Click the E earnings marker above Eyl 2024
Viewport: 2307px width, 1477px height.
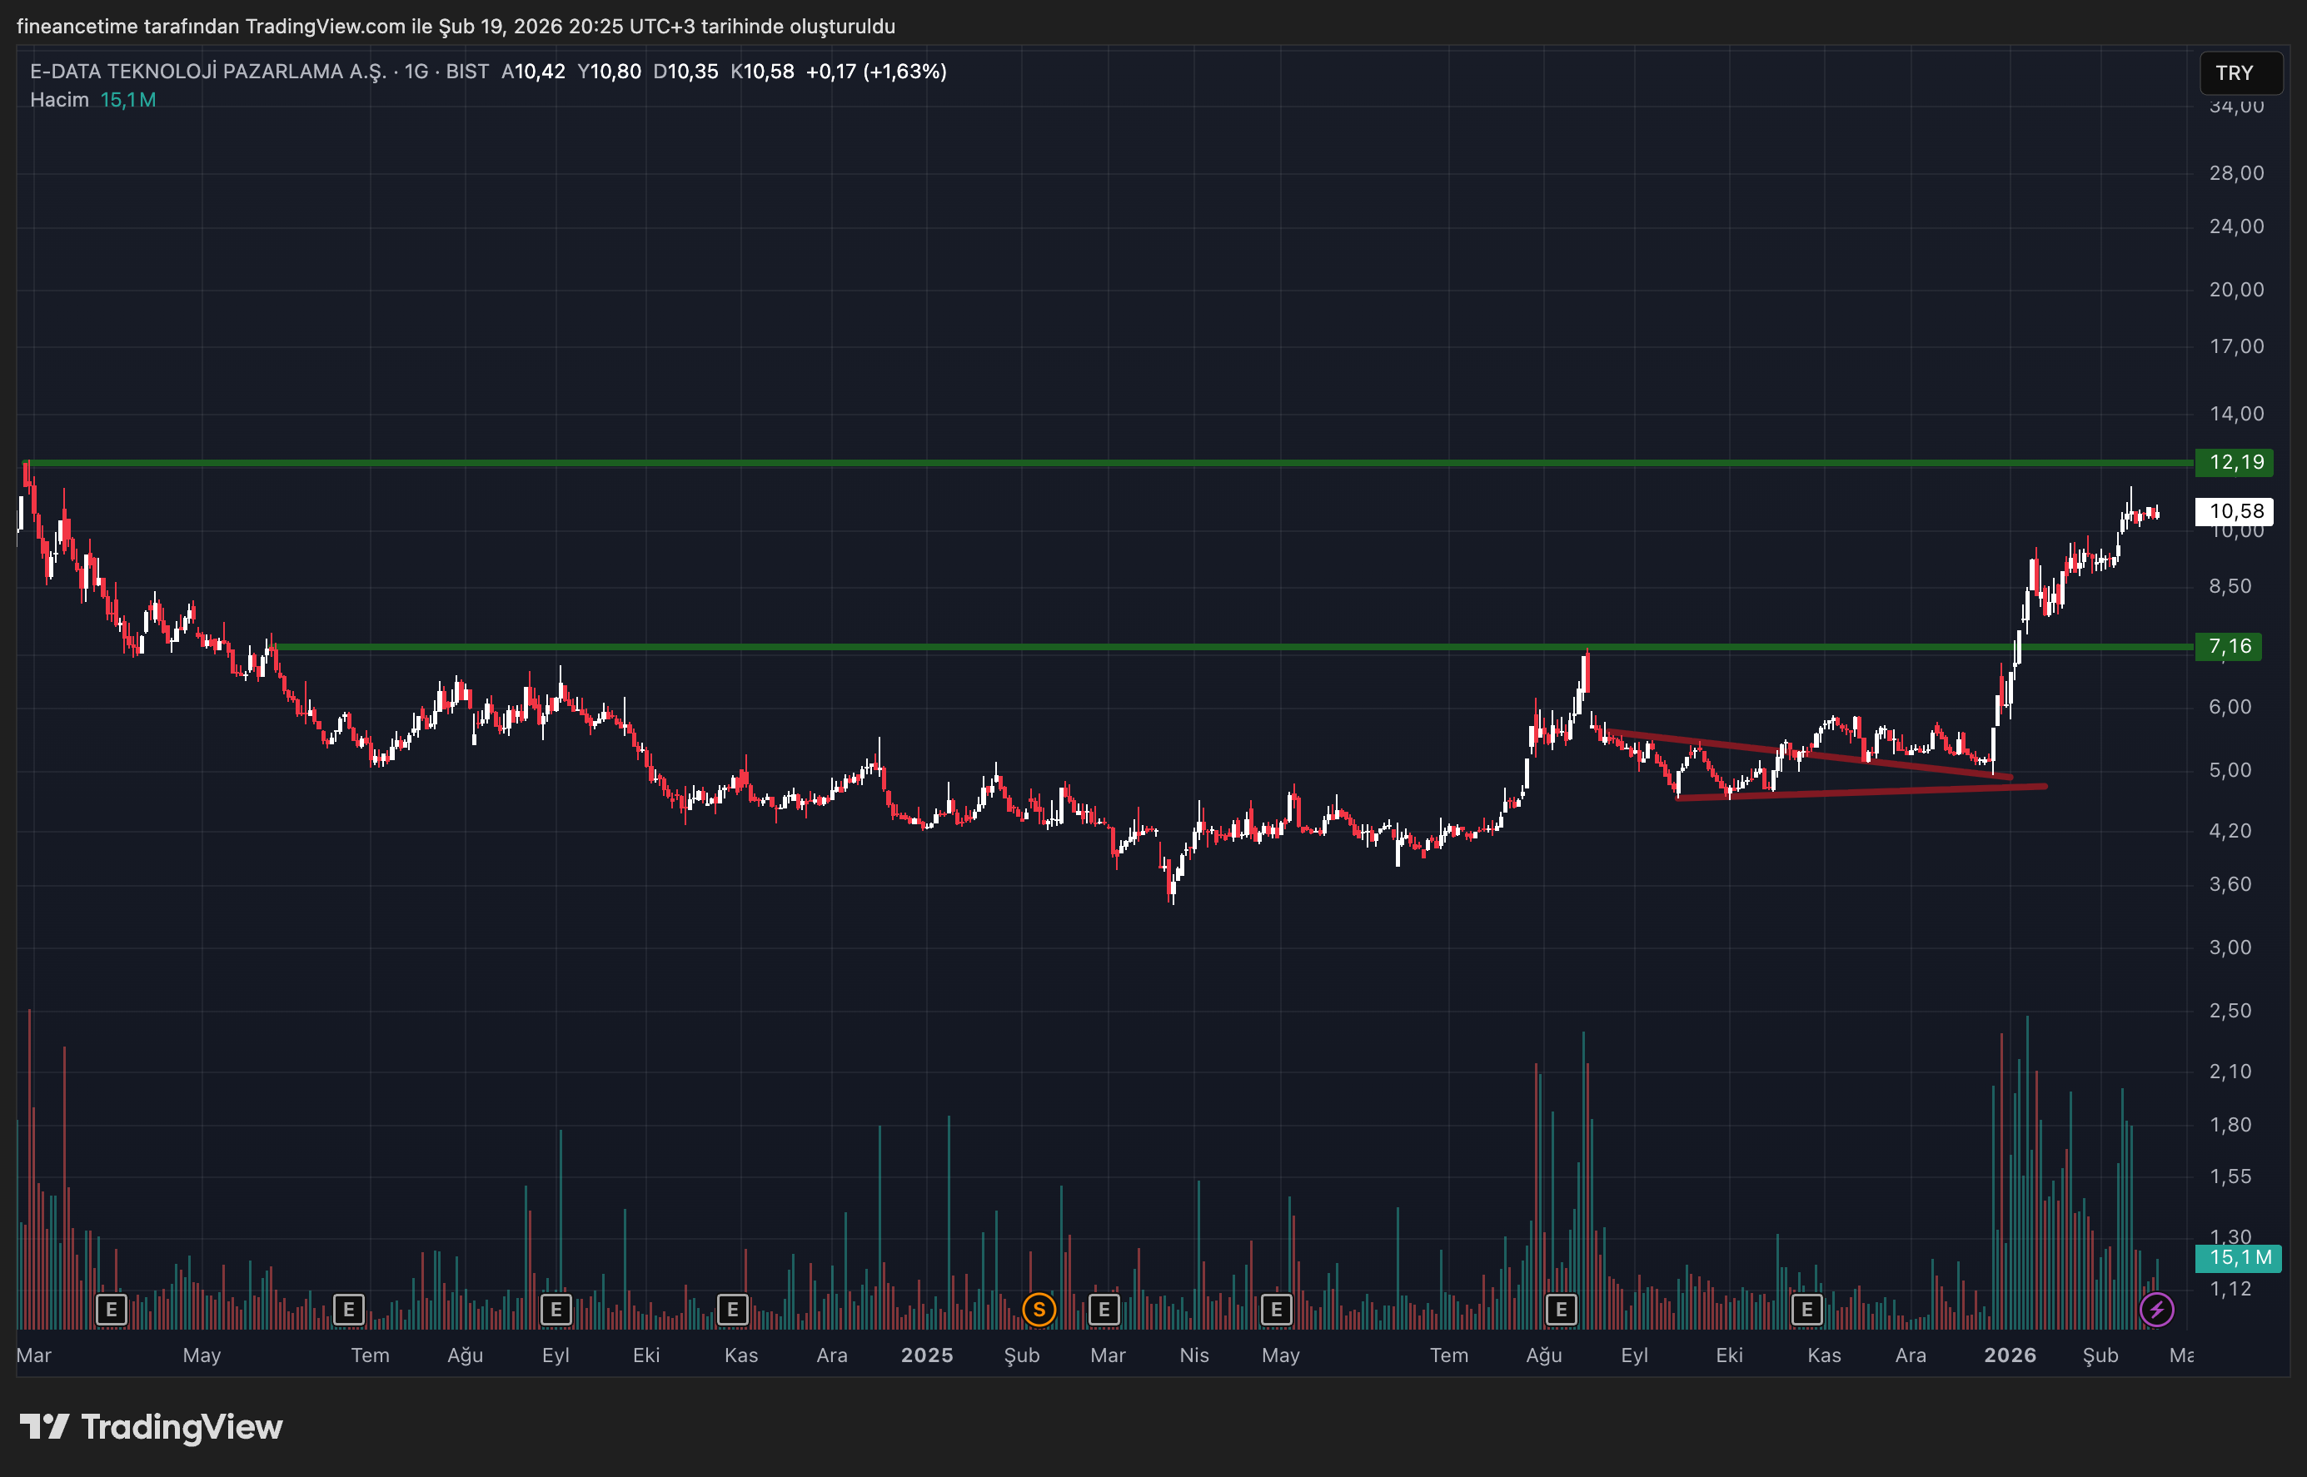(x=556, y=1309)
